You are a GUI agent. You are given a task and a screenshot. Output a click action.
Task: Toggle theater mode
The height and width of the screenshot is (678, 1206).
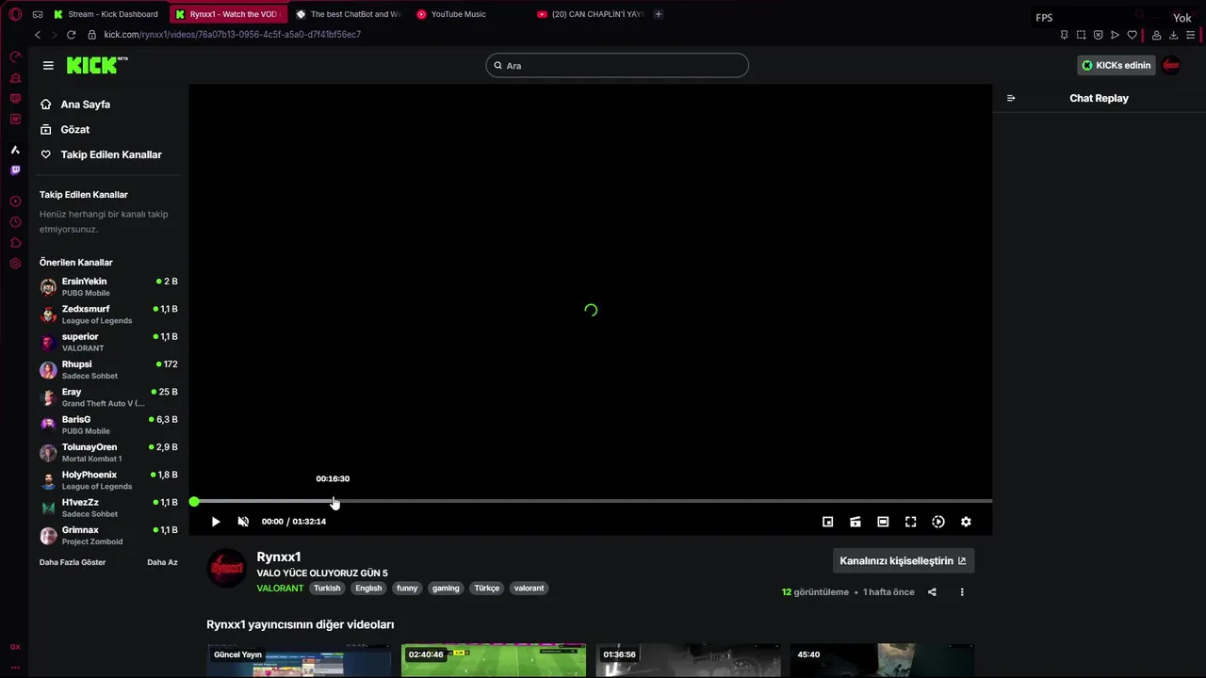(883, 522)
